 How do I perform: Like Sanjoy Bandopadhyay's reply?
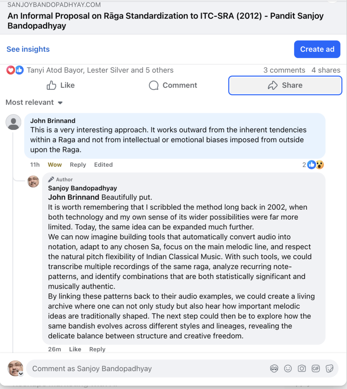(75, 349)
